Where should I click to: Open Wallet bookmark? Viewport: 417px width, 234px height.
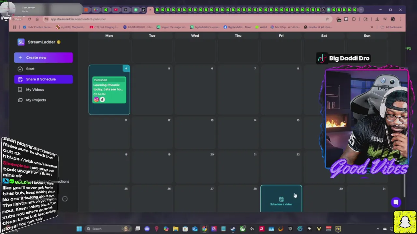pos(261,27)
